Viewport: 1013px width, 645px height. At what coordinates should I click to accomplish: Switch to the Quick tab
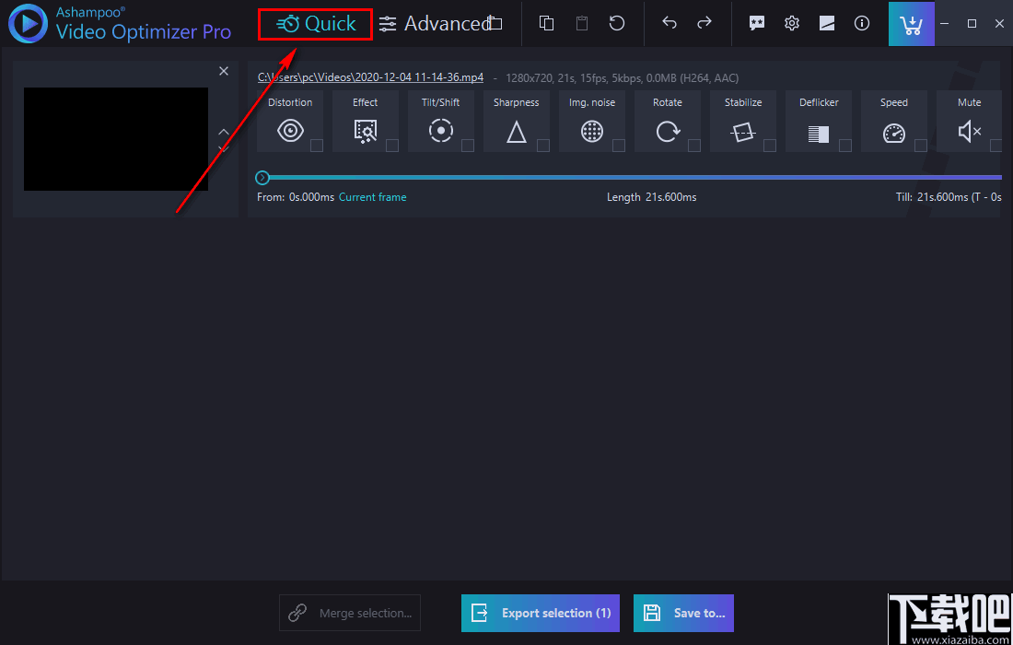click(315, 23)
